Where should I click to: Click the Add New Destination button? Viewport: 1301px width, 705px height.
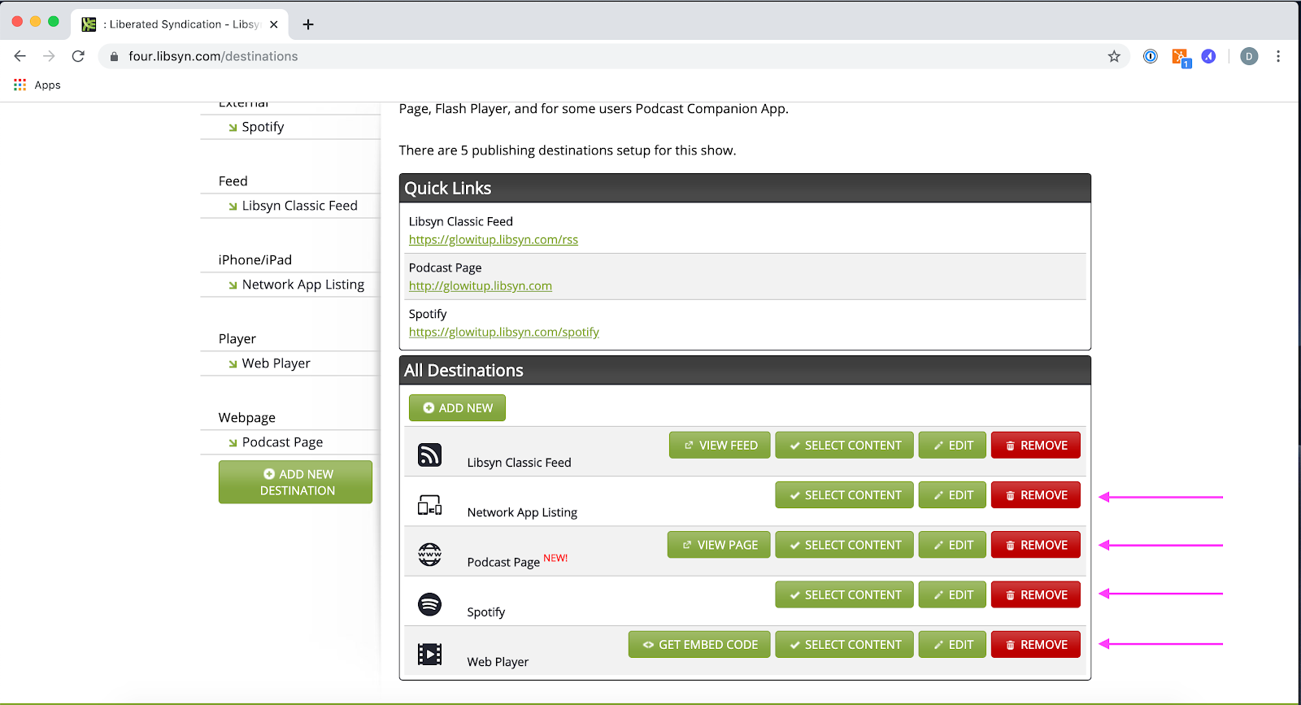[295, 482]
